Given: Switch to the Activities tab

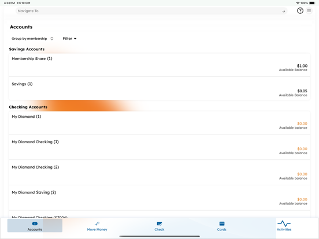Looking at the screenshot, I should [284, 226].
